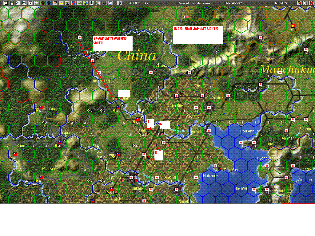Image resolution: width=315 pixels, height=236 pixels.
Task: Click the Date: 4/25/42 text
Action: [233, 3]
